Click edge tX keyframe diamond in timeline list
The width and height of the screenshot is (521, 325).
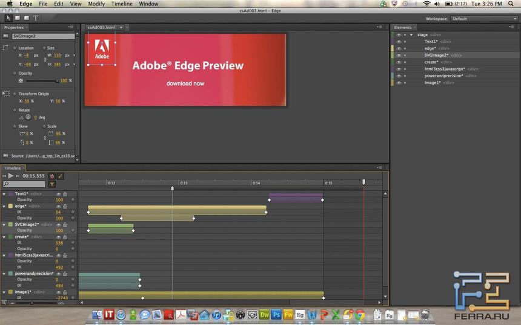point(73,212)
